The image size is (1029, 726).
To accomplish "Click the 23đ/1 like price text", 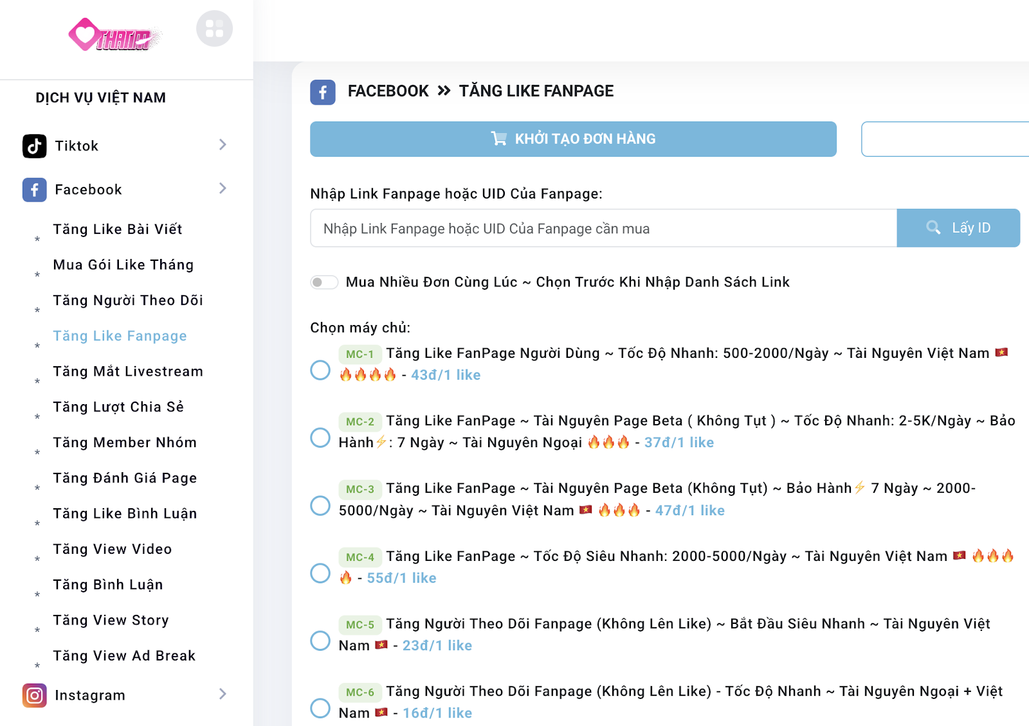I will pyautogui.click(x=437, y=646).
